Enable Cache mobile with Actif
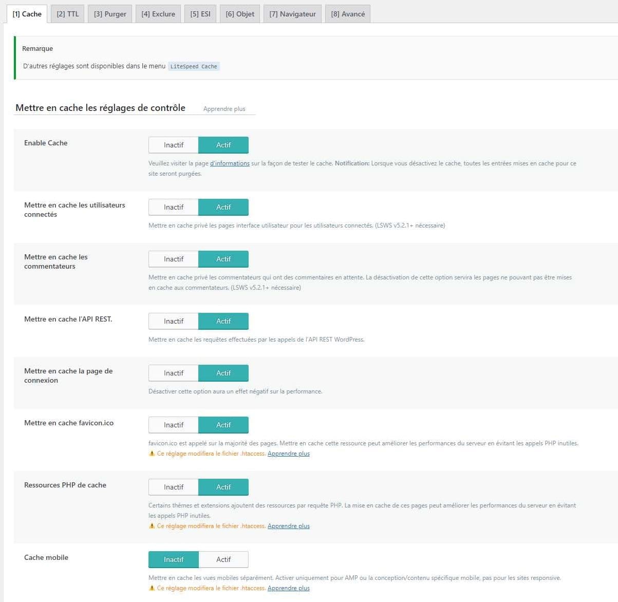Image resolution: width=618 pixels, height=602 pixels. pos(223,559)
